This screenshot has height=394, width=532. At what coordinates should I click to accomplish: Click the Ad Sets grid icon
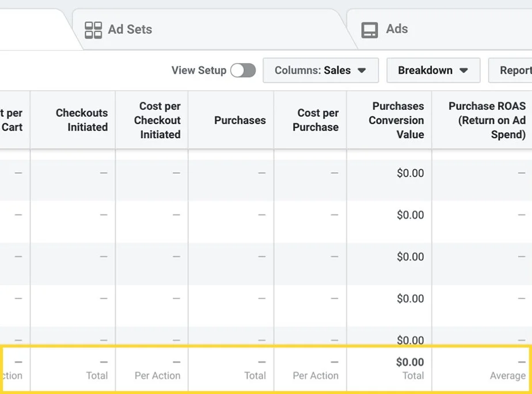(93, 29)
